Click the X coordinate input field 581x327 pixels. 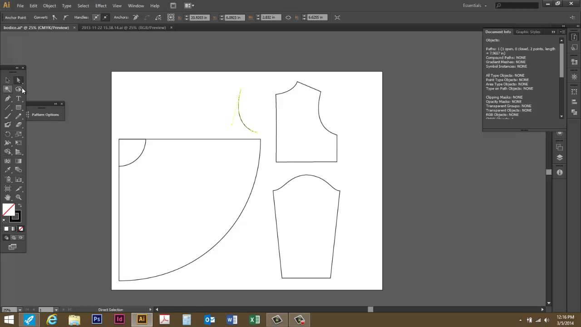199,17
